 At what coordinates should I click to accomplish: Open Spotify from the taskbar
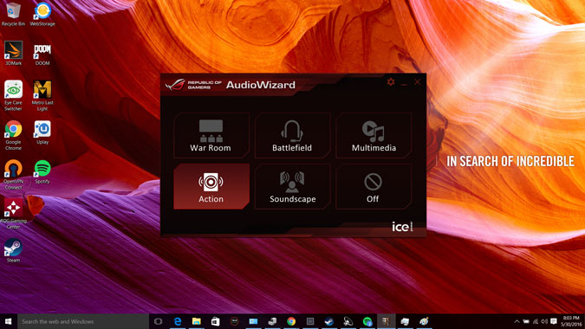pos(367,321)
